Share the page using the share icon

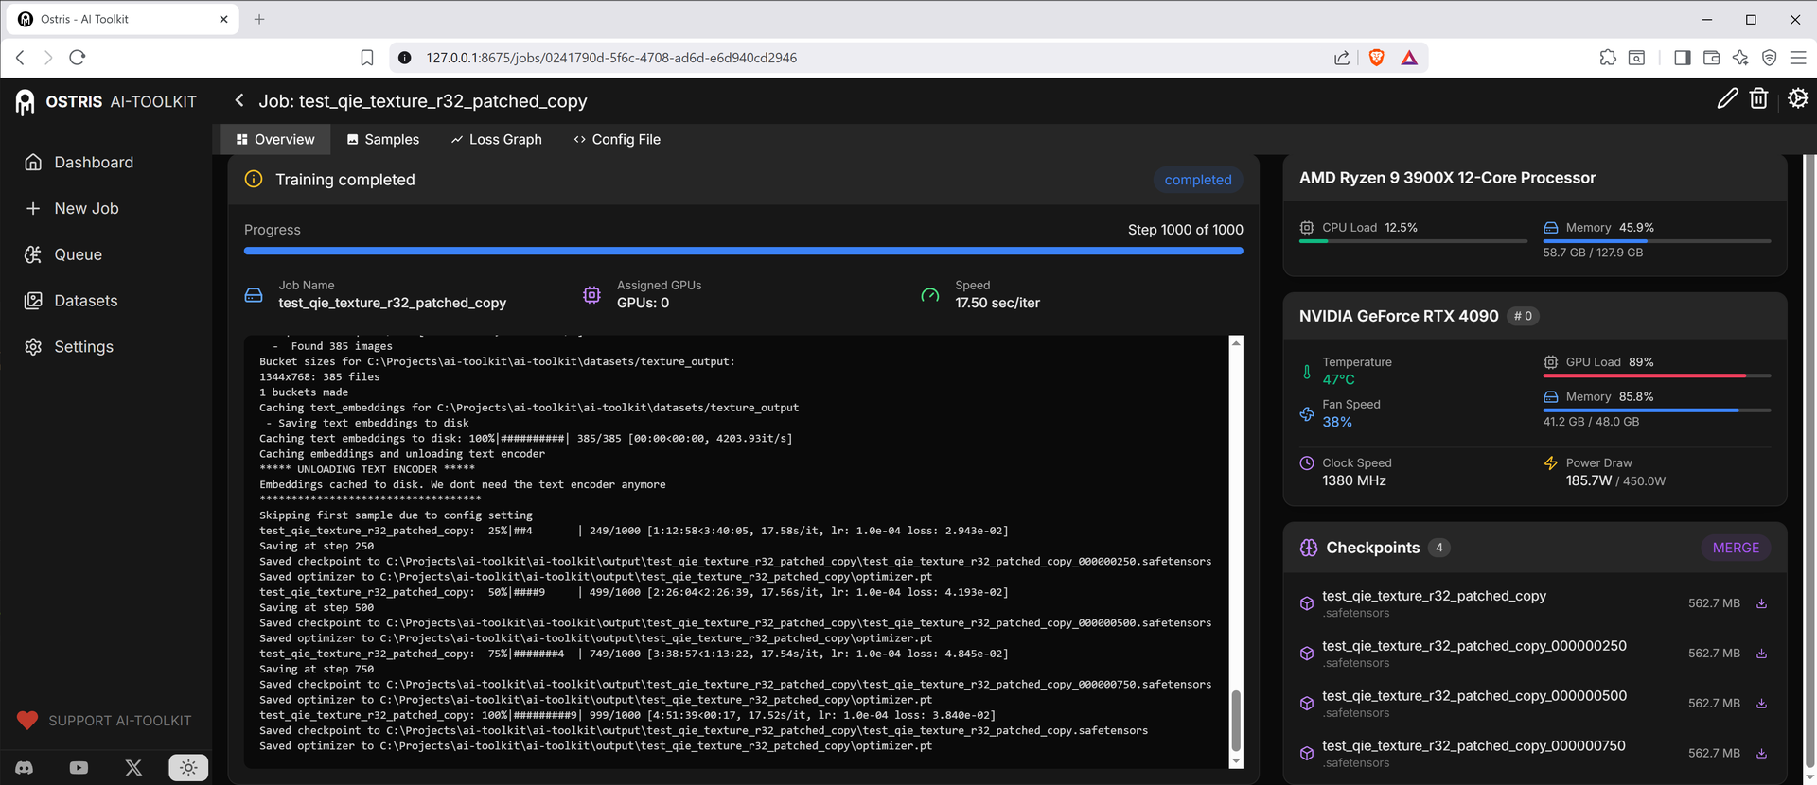(1342, 58)
